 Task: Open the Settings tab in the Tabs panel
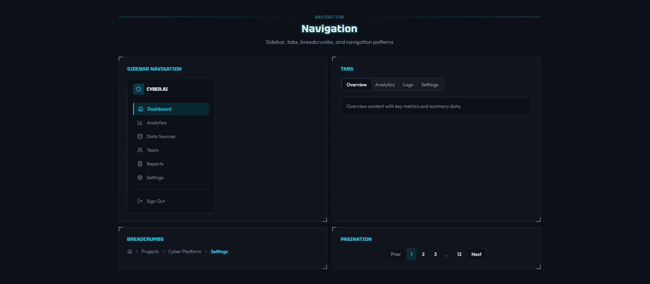(x=430, y=85)
